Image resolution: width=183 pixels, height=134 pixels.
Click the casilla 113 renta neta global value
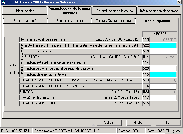[163, 39]
